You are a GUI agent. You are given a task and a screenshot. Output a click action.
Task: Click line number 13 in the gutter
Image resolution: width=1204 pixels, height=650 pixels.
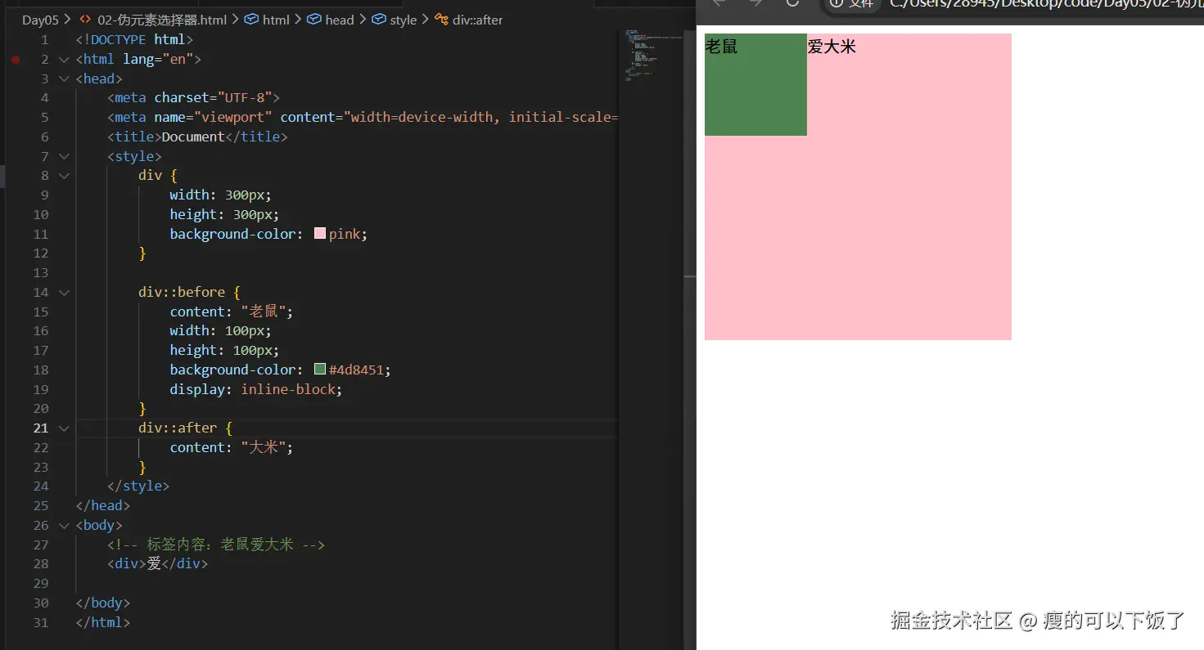[x=41, y=273]
